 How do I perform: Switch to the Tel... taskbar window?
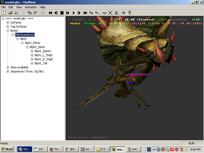(25, 149)
